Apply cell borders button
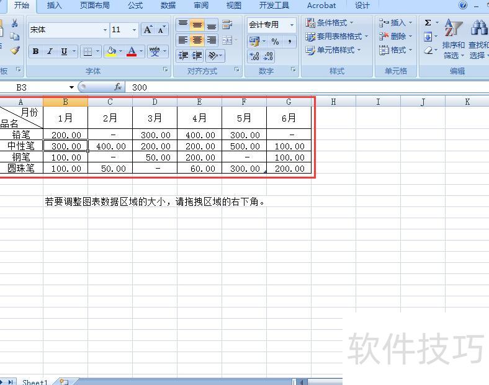 [x=87, y=51]
